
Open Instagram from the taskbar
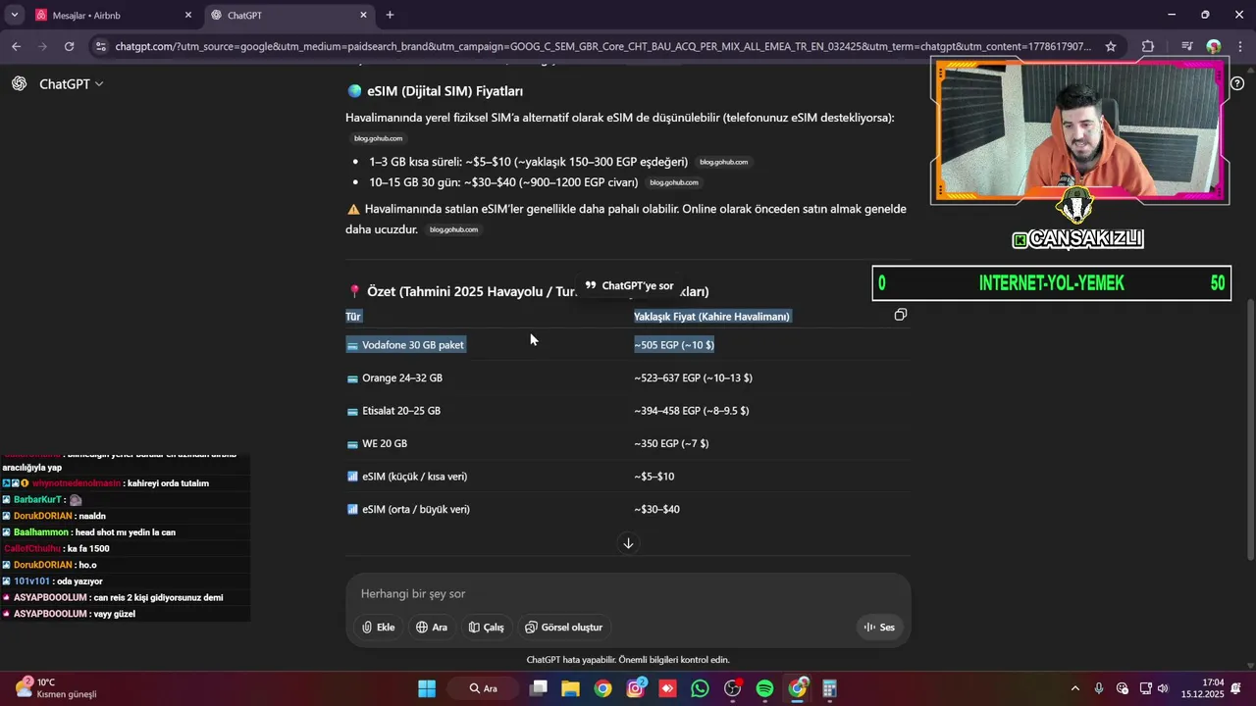[x=636, y=688]
